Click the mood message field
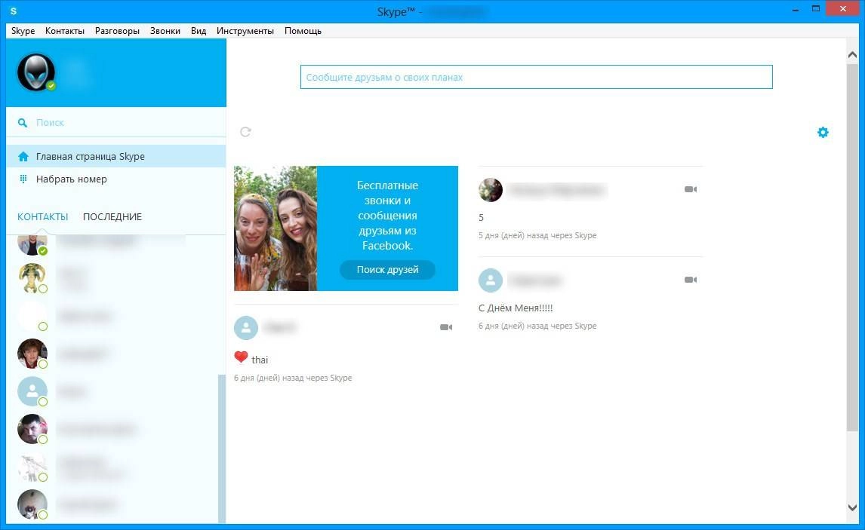The image size is (865, 530). click(x=536, y=77)
